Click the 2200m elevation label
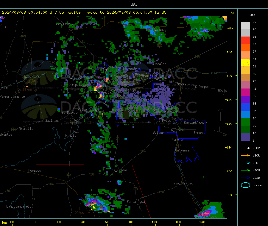The width and height of the screenshot is (268, 226). (x=79, y=213)
